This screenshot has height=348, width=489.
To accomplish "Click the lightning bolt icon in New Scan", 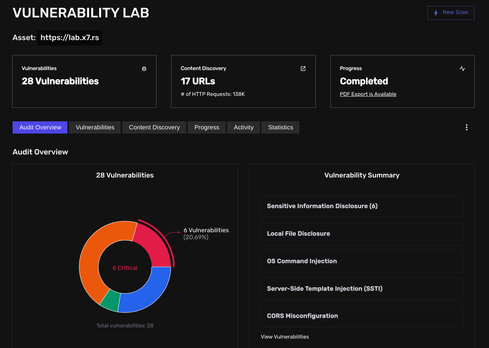I will pos(436,13).
